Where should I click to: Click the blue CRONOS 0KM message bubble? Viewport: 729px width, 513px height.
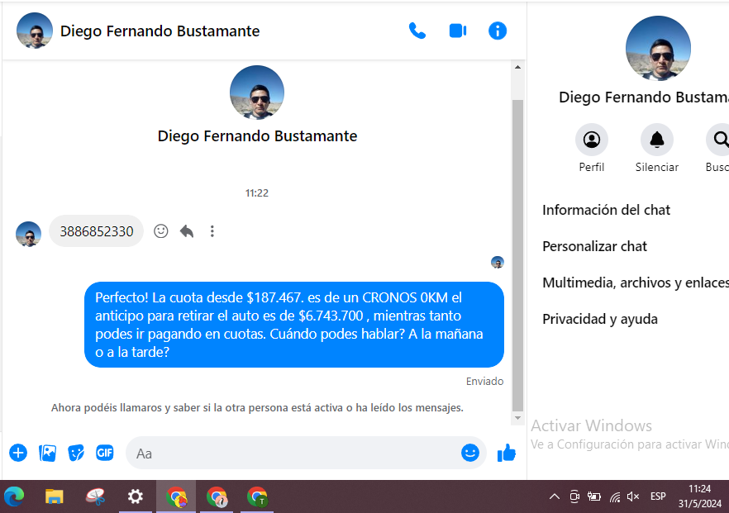coord(294,325)
